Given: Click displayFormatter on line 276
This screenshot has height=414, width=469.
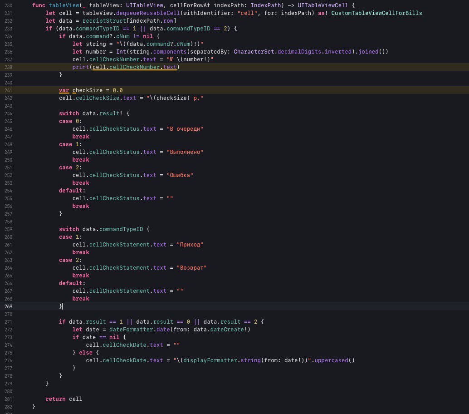Looking at the screenshot, I should 210,360.
